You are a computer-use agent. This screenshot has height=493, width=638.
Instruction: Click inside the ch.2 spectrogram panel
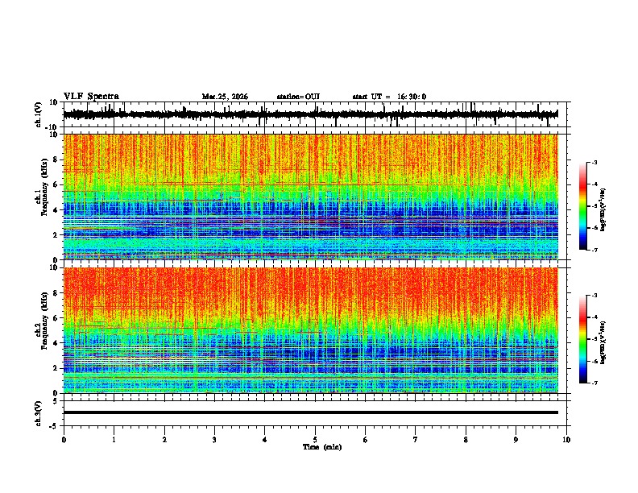pyautogui.click(x=311, y=330)
